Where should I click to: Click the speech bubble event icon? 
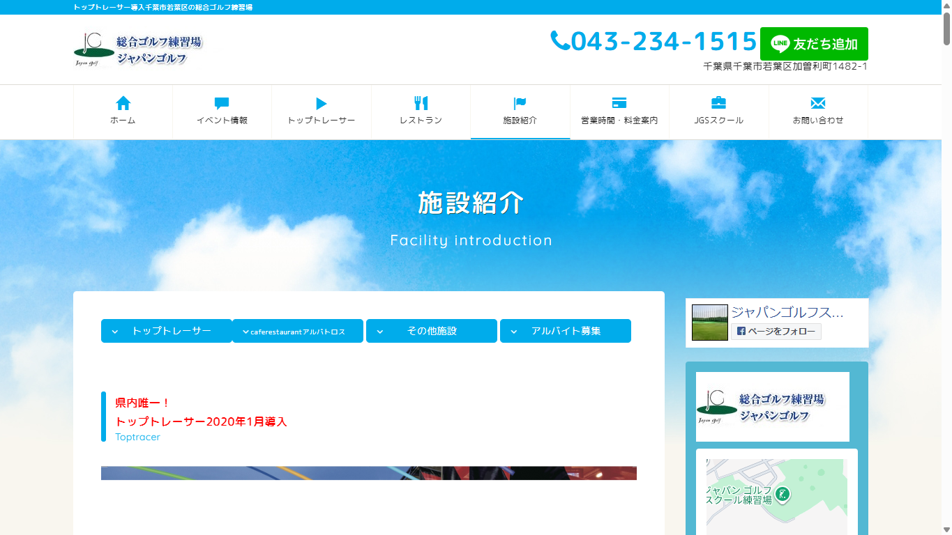(x=222, y=103)
